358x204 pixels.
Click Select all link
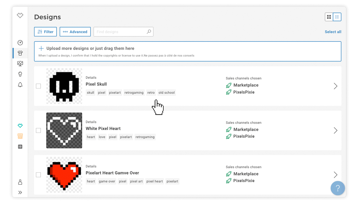click(x=333, y=32)
